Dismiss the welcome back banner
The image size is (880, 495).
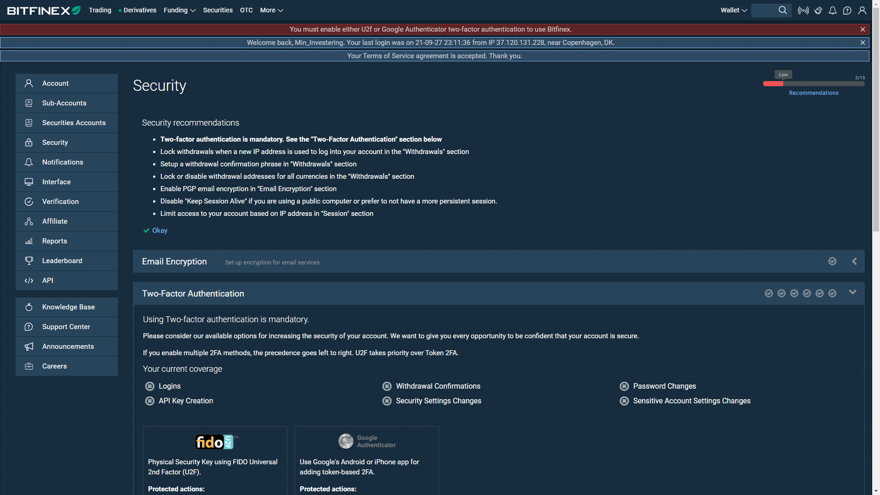tap(863, 43)
